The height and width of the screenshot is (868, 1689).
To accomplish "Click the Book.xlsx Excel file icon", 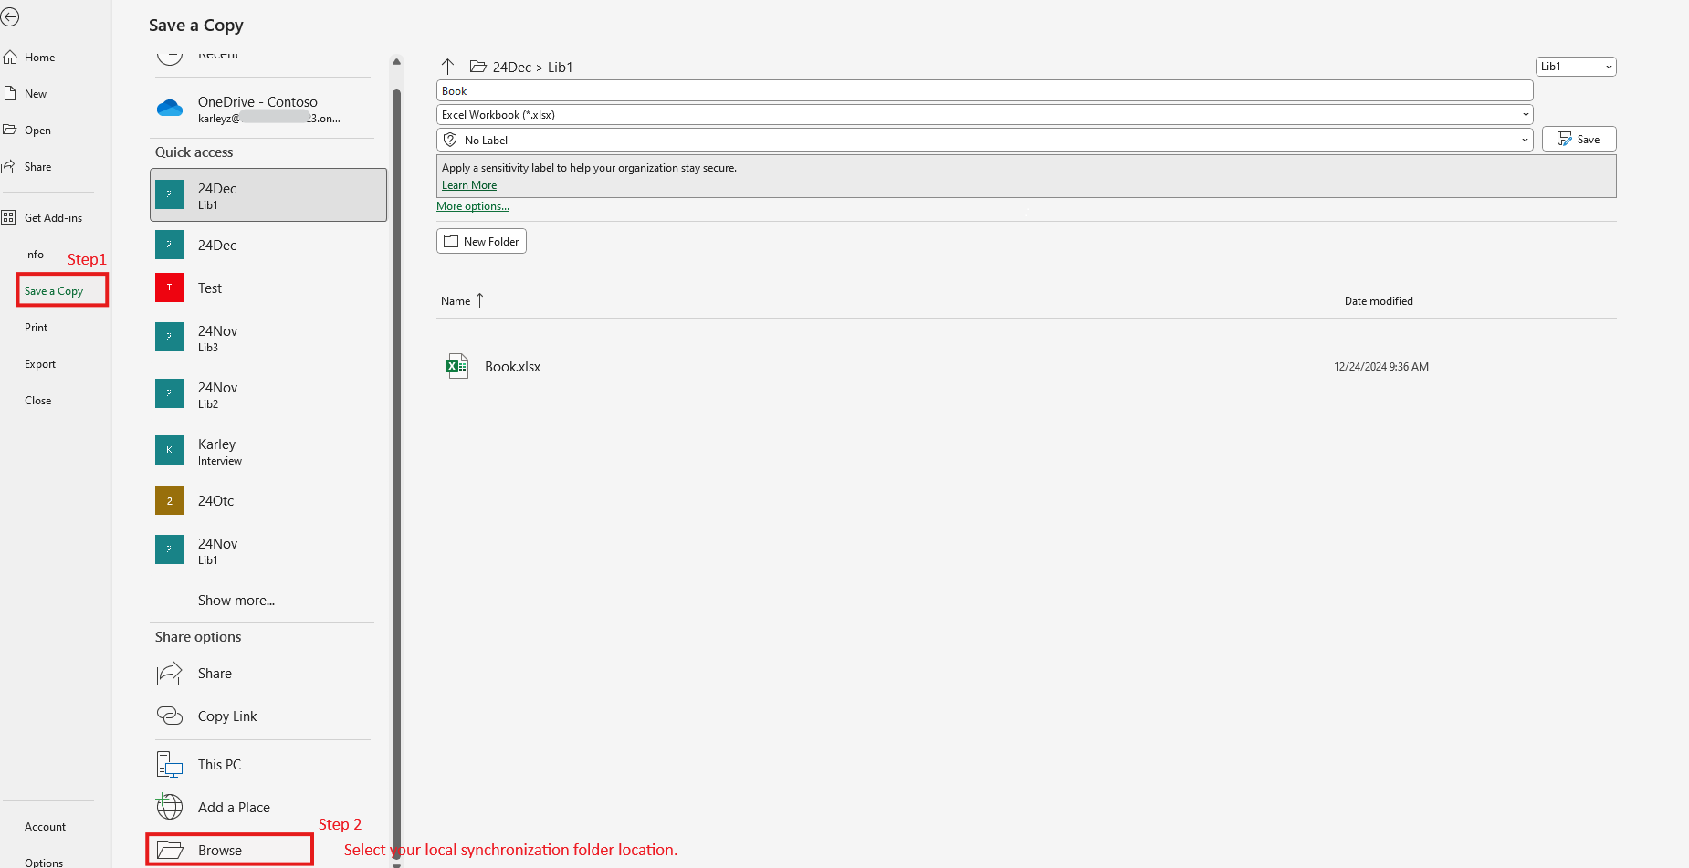I will [456, 366].
